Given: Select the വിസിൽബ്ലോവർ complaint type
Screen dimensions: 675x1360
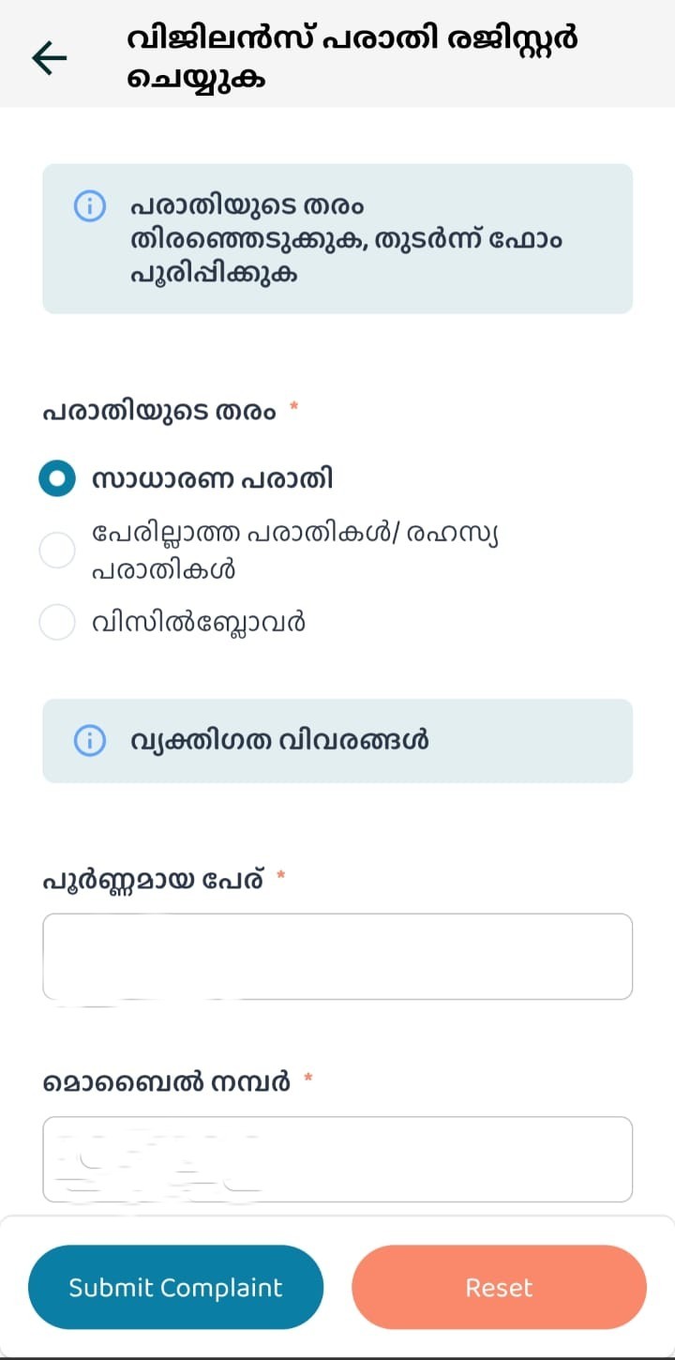Looking at the screenshot, I should point(57,622).
